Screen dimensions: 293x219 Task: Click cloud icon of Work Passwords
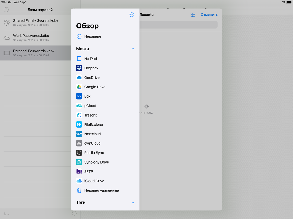(x=6, y=38)
